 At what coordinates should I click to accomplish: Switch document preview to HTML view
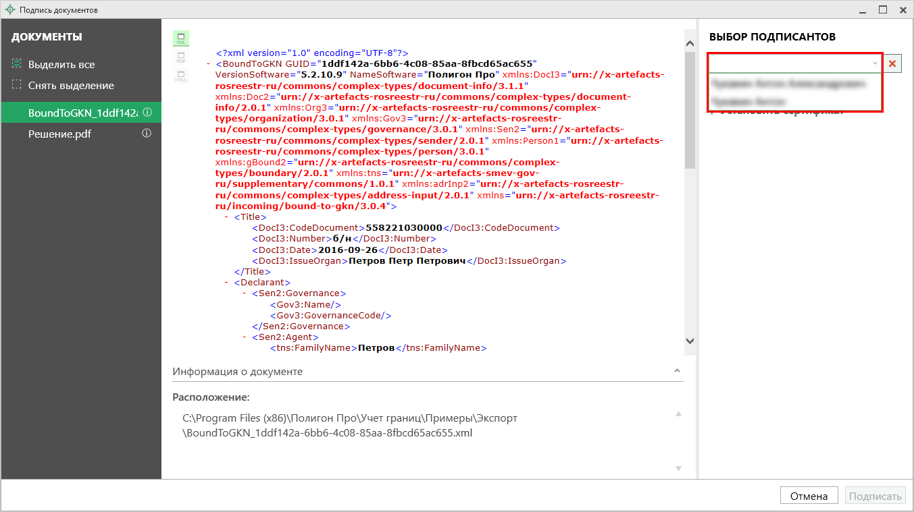(181, 76)
